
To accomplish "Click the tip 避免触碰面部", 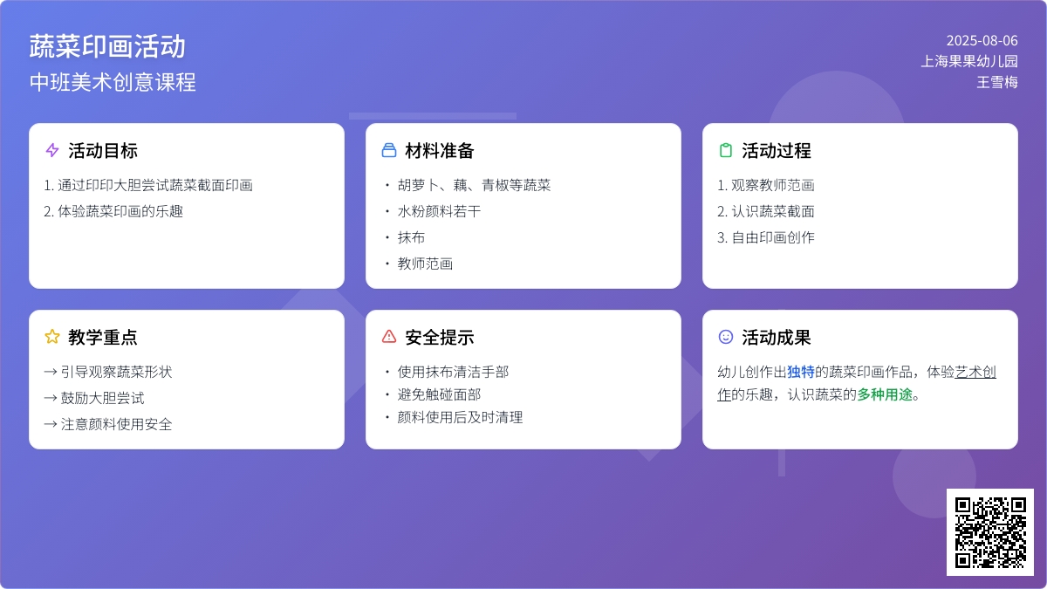I will [x=439, y=394].
